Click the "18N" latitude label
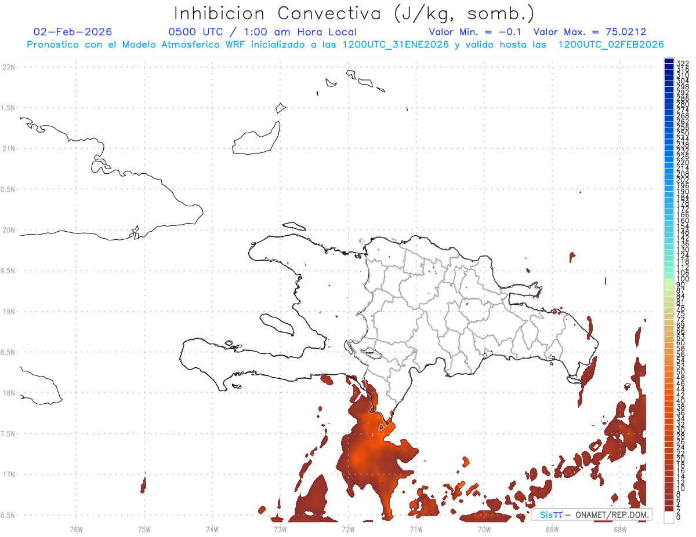696x537 pixels. pos(8,393)
